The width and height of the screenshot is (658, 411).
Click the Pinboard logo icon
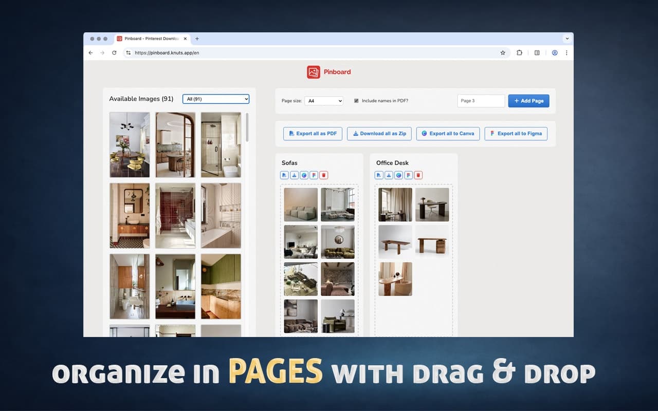tap(313, 72)
